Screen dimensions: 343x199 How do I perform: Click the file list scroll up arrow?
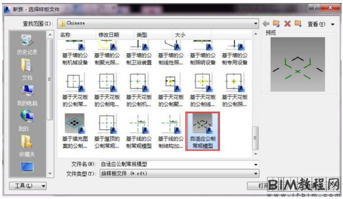(255, 34)
